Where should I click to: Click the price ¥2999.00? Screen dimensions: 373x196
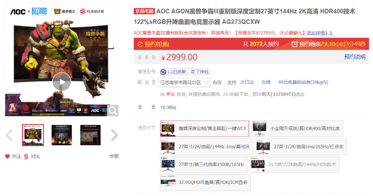(179, 57)
